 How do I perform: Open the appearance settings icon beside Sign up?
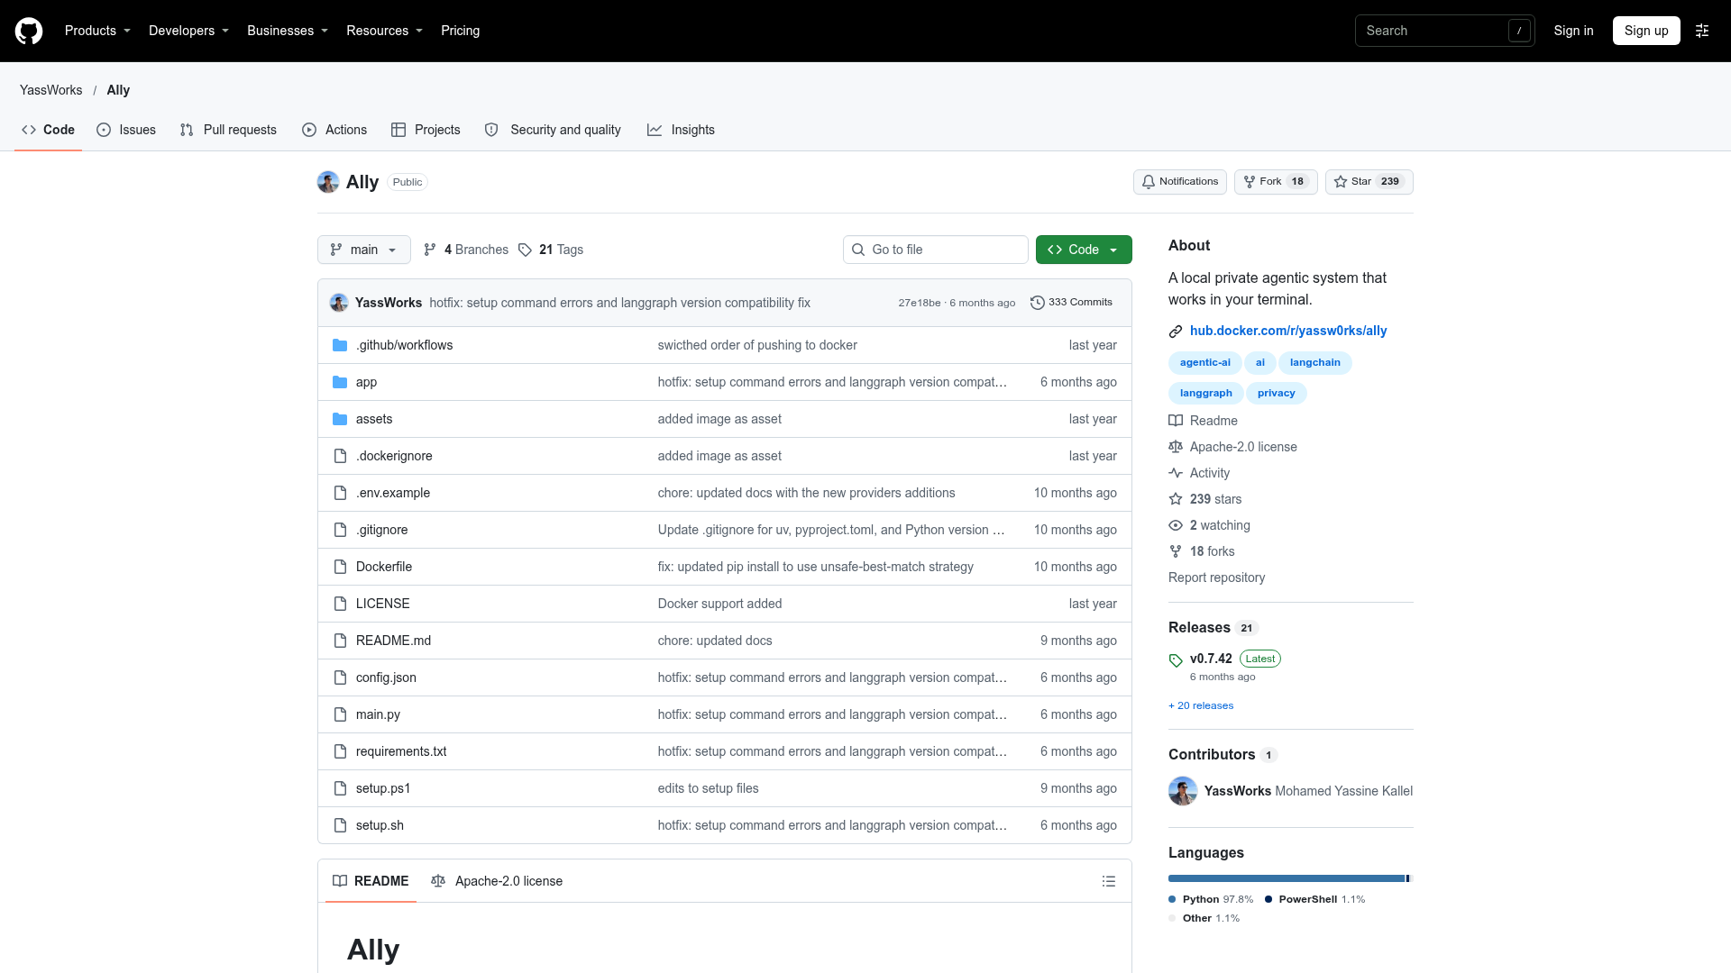point(1702,31)
